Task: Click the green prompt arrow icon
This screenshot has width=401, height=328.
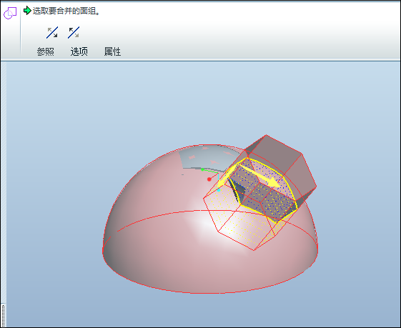Action: (27, 11)
